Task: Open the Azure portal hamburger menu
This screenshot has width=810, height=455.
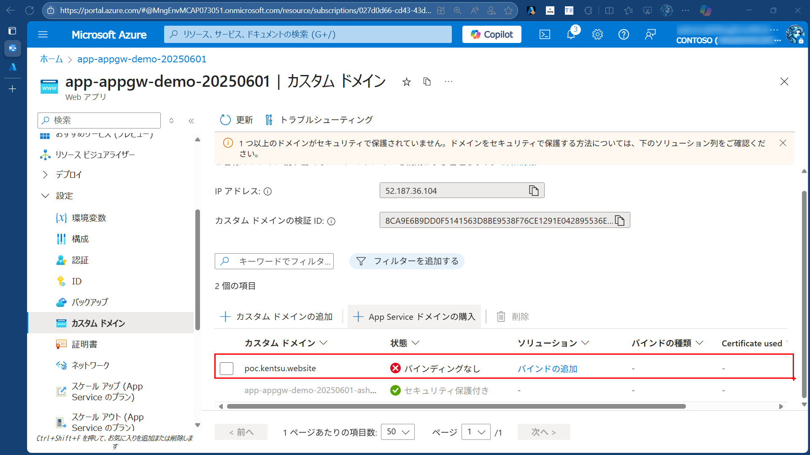Action: point(43,35)
